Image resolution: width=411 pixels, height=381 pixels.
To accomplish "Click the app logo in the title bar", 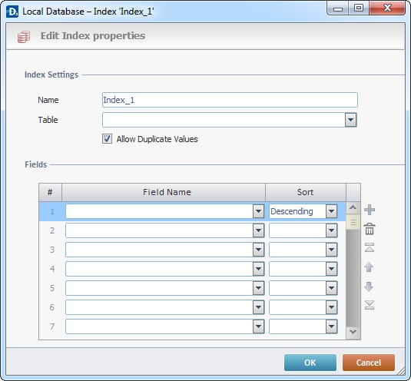I will pyautogui.click(x=12, y=12).
